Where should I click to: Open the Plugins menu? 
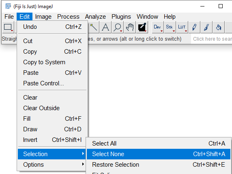click(121, 17)
